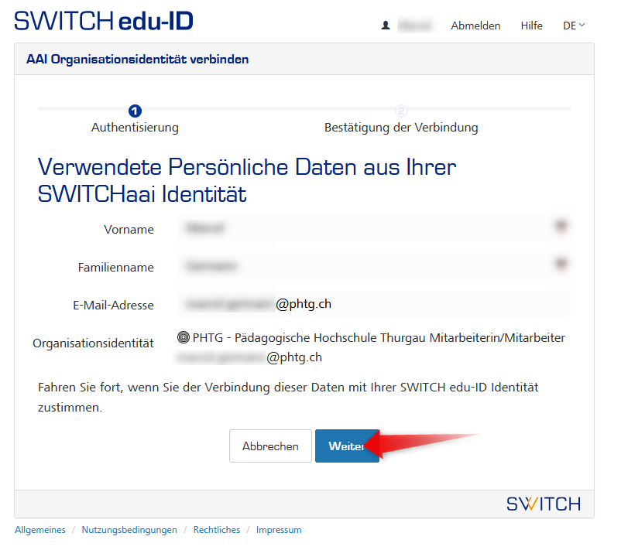Select the Abmelden menu item
This screenshot has height=550, width=628.
[475, 26]
